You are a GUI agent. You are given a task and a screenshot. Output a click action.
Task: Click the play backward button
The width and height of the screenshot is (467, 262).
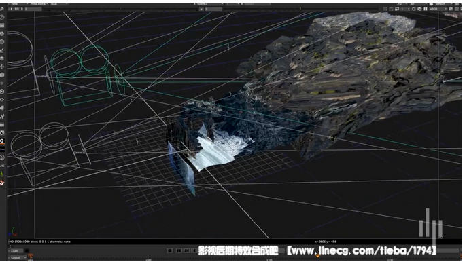coord(194,250)
